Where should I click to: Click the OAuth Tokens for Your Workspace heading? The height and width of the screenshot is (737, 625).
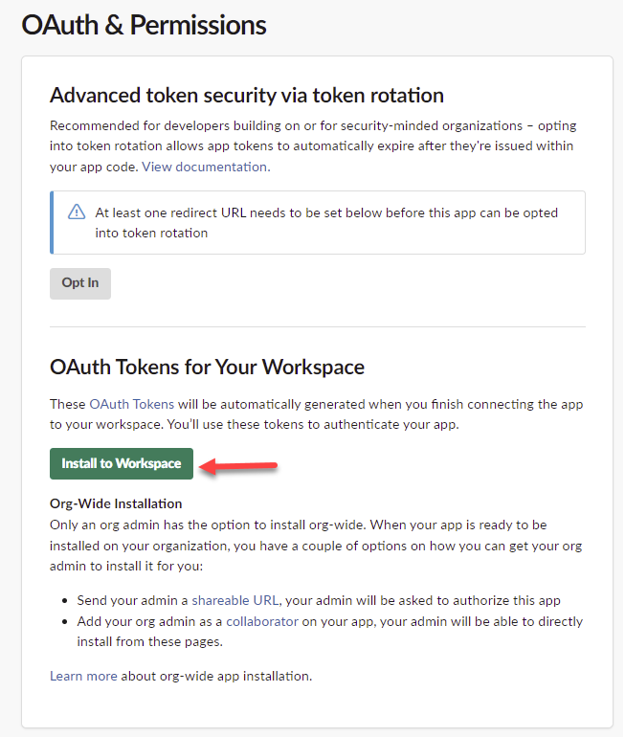207,367
